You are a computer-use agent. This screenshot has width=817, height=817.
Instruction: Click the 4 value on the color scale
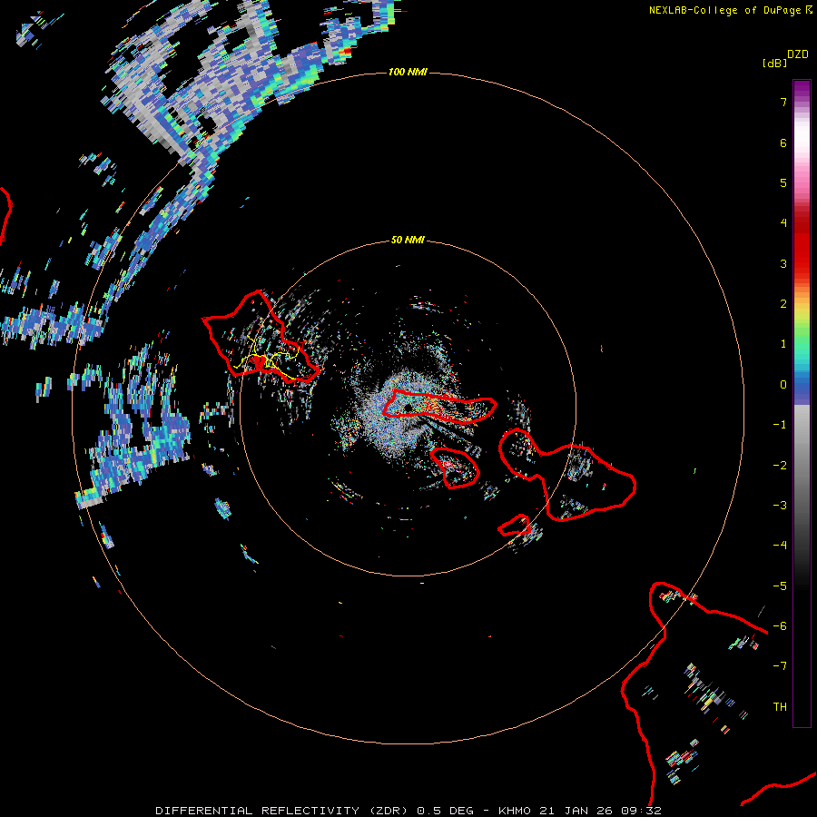point(783,223)
